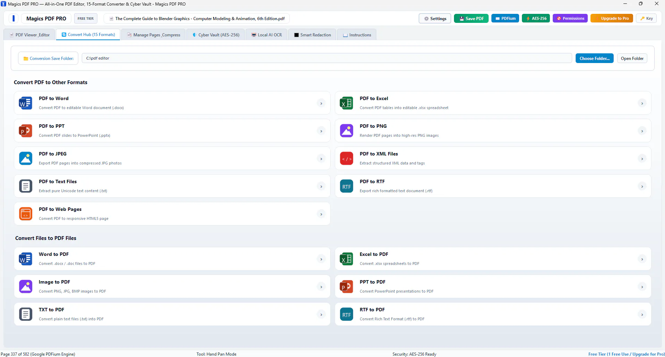
Task: Expand the PDF to XML Files chevron
Action: [x=642, y=159]
